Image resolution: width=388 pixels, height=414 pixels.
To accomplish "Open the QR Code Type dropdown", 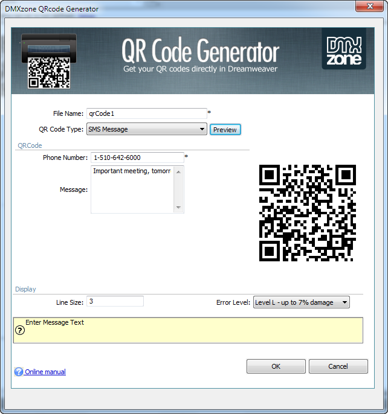I will (146, 129).
